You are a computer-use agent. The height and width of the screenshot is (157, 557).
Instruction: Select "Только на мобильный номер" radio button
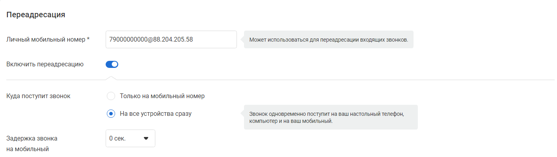coord(111,96)
